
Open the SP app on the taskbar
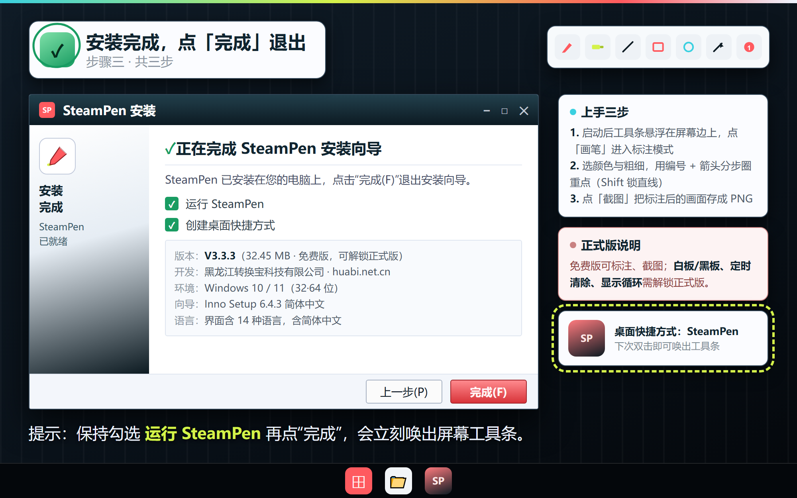(438, 481)
